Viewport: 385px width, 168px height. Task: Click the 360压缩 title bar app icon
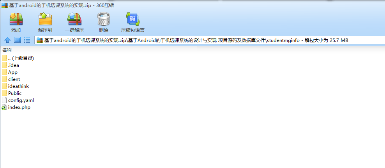[5, 5]
